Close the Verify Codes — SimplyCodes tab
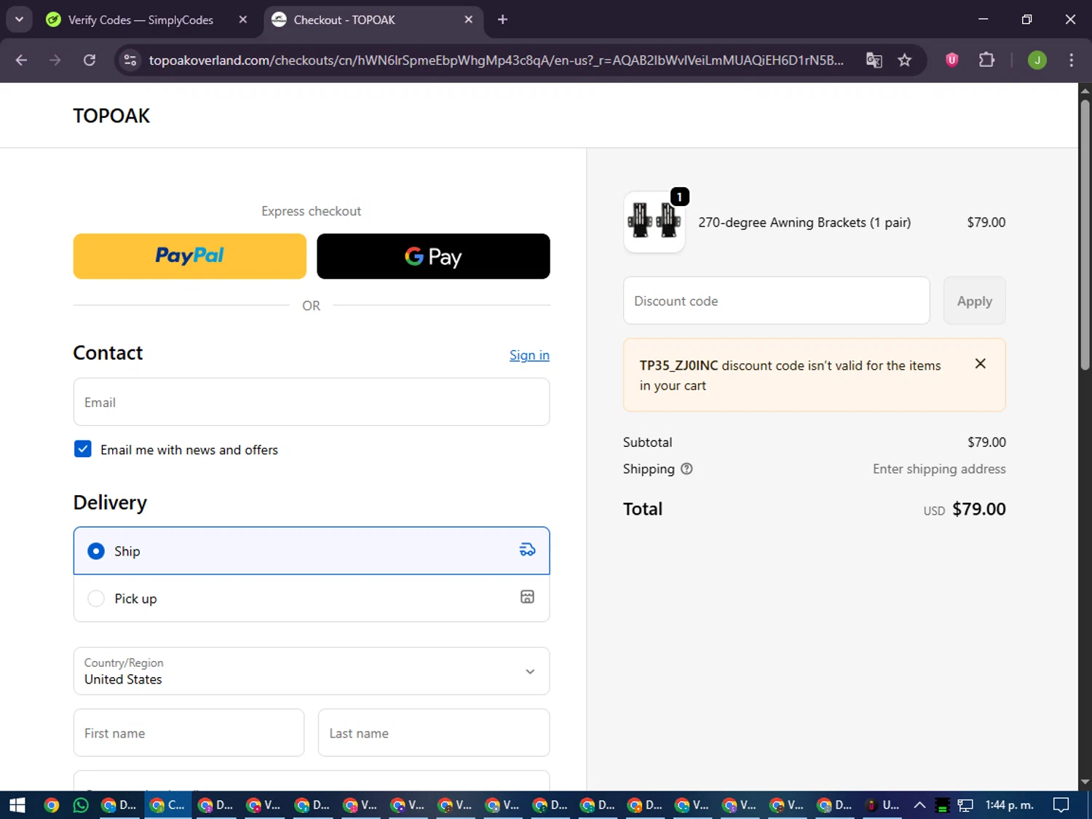The image size is (1092, 819). (x=243, y=20)
